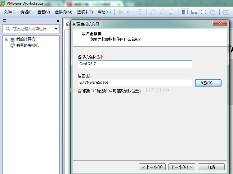Click the green Power On play icon
This screenshot has width=233, height=174.
click(x=121, y=12)
